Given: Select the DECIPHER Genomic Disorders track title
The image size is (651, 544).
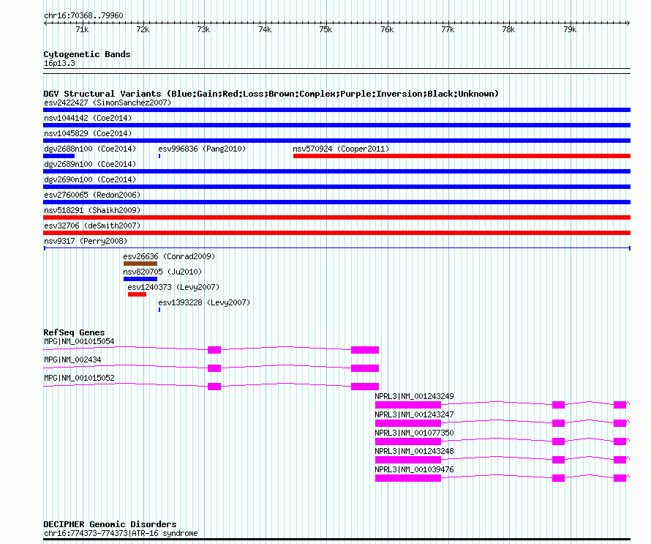Looking at the screenshot, I should point(110,524).
